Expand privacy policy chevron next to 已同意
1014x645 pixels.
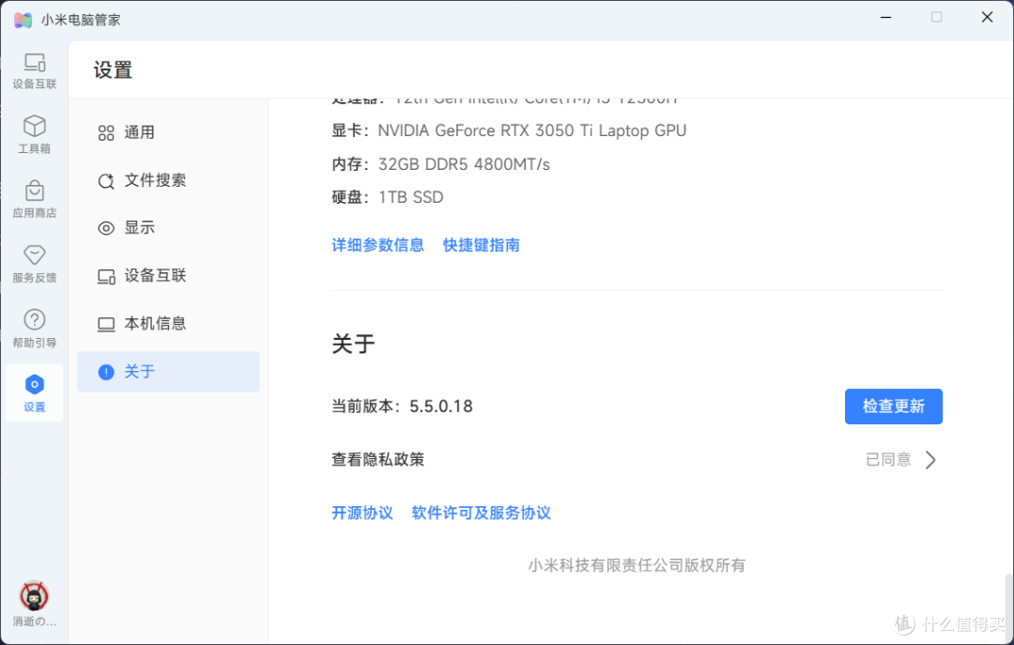pos(930,460)
